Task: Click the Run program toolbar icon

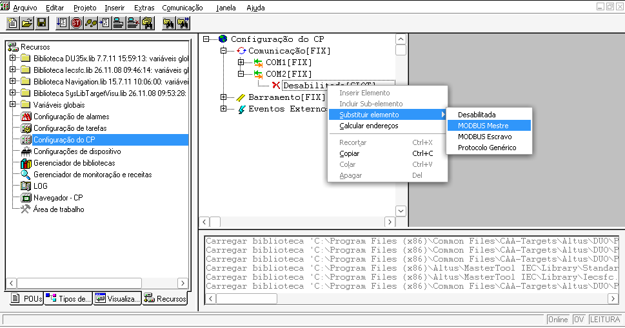Action: coord(62,23)
